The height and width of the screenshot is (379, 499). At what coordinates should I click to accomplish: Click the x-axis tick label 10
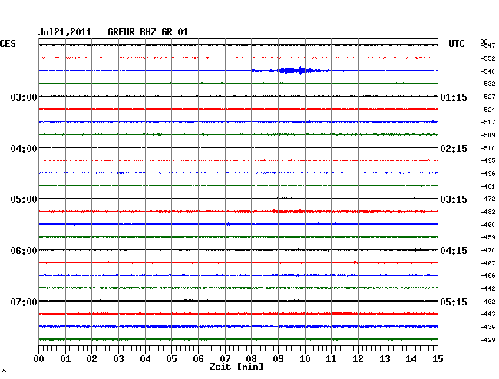[305, 359]
